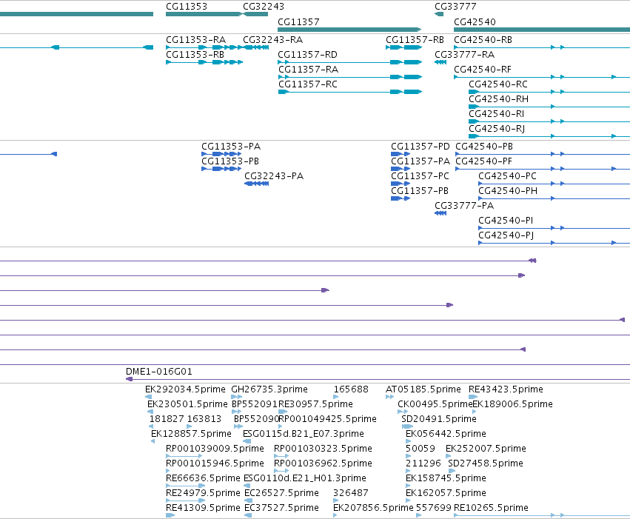Select protein CG11353-PA
The height and width of the screenshot is (519, 630).
point(231,147)
